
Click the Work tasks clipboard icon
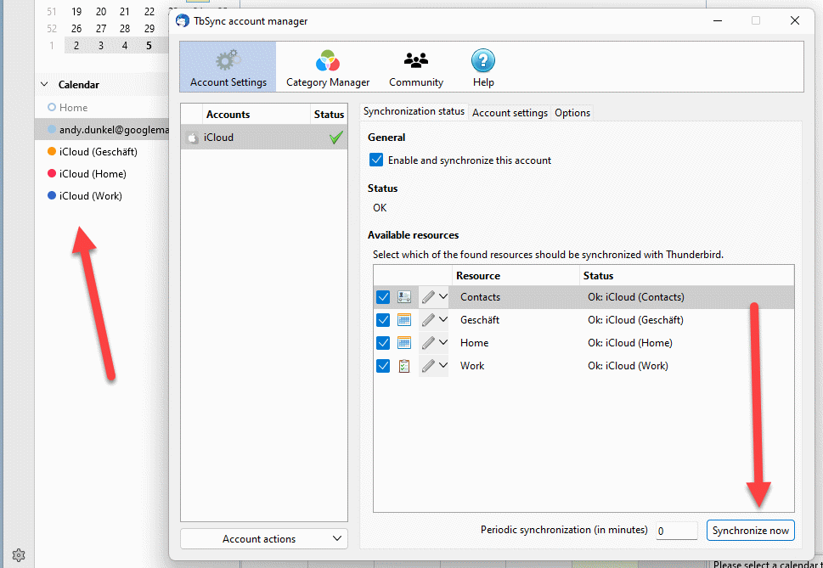404,366
